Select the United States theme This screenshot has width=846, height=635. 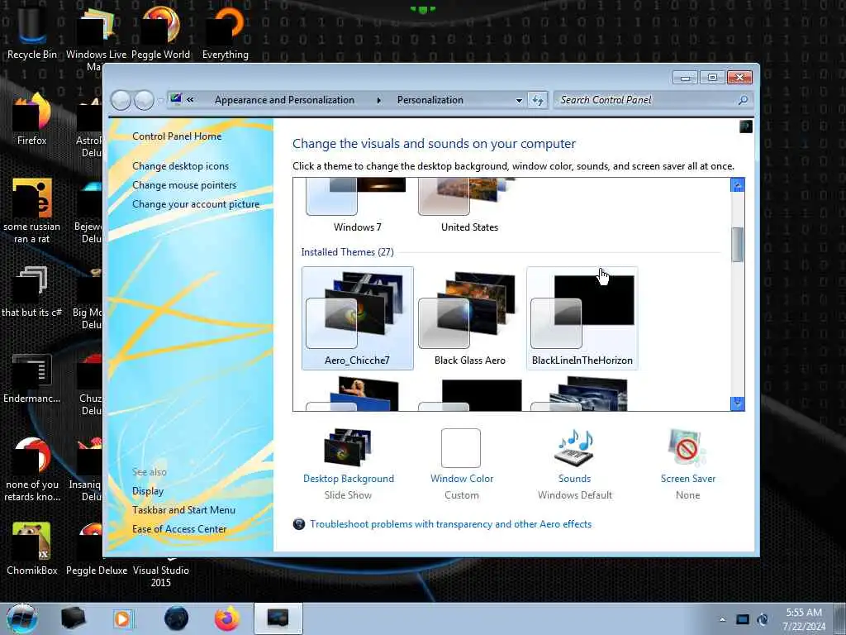pos(469,206)
